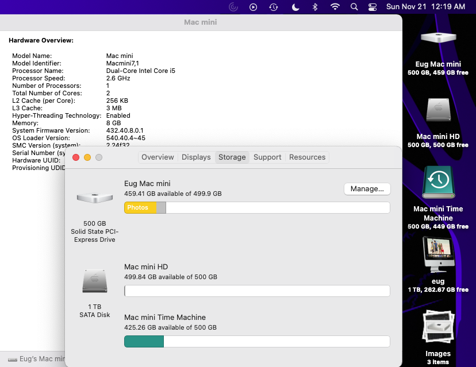Click the 3 MB L3 cache value
The height and width of the screenshot is (367, 476).
click(114, 108)
